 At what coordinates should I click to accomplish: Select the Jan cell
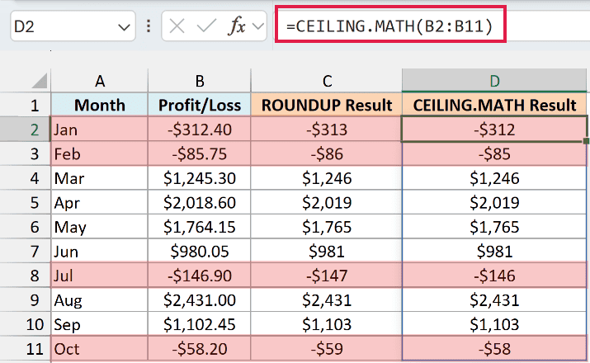[x=99, y=130]
